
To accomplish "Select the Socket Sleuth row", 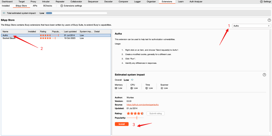I will point(56,38).
